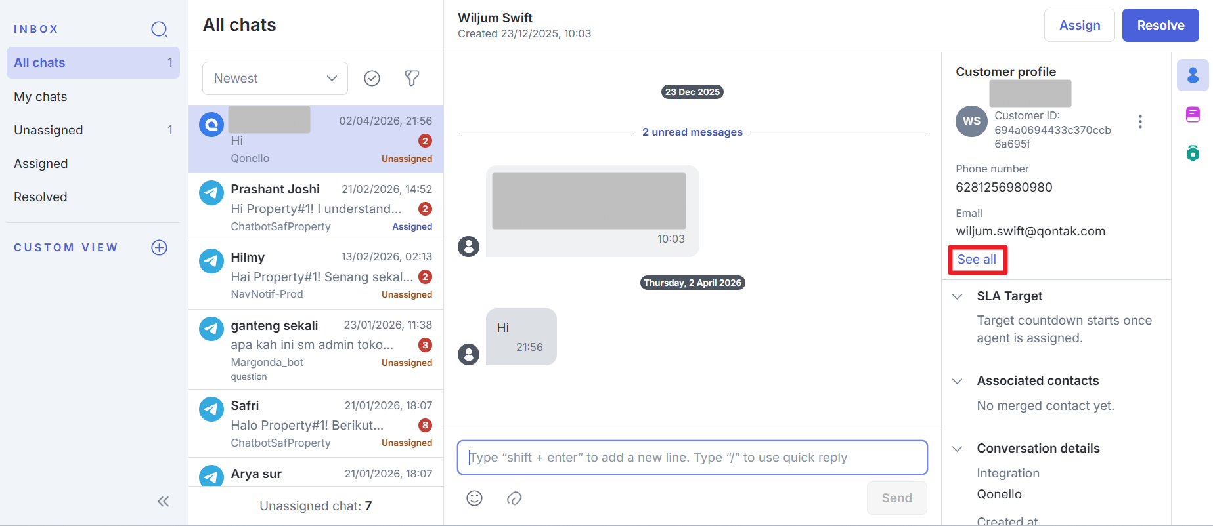Open the green side panel icon
The height and width of the screenshot is (526, 1213).
[x=1193, y=153]
